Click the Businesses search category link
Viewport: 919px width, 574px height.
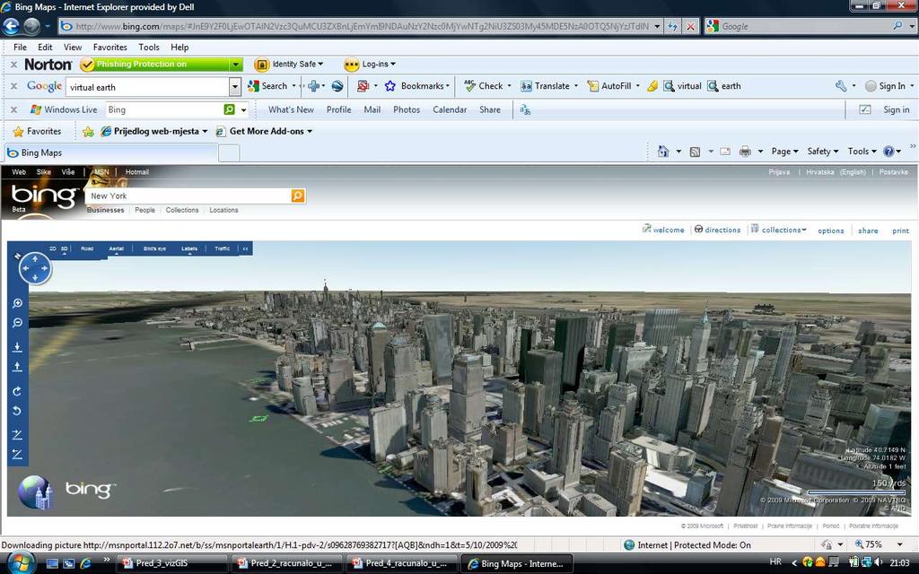106,210
